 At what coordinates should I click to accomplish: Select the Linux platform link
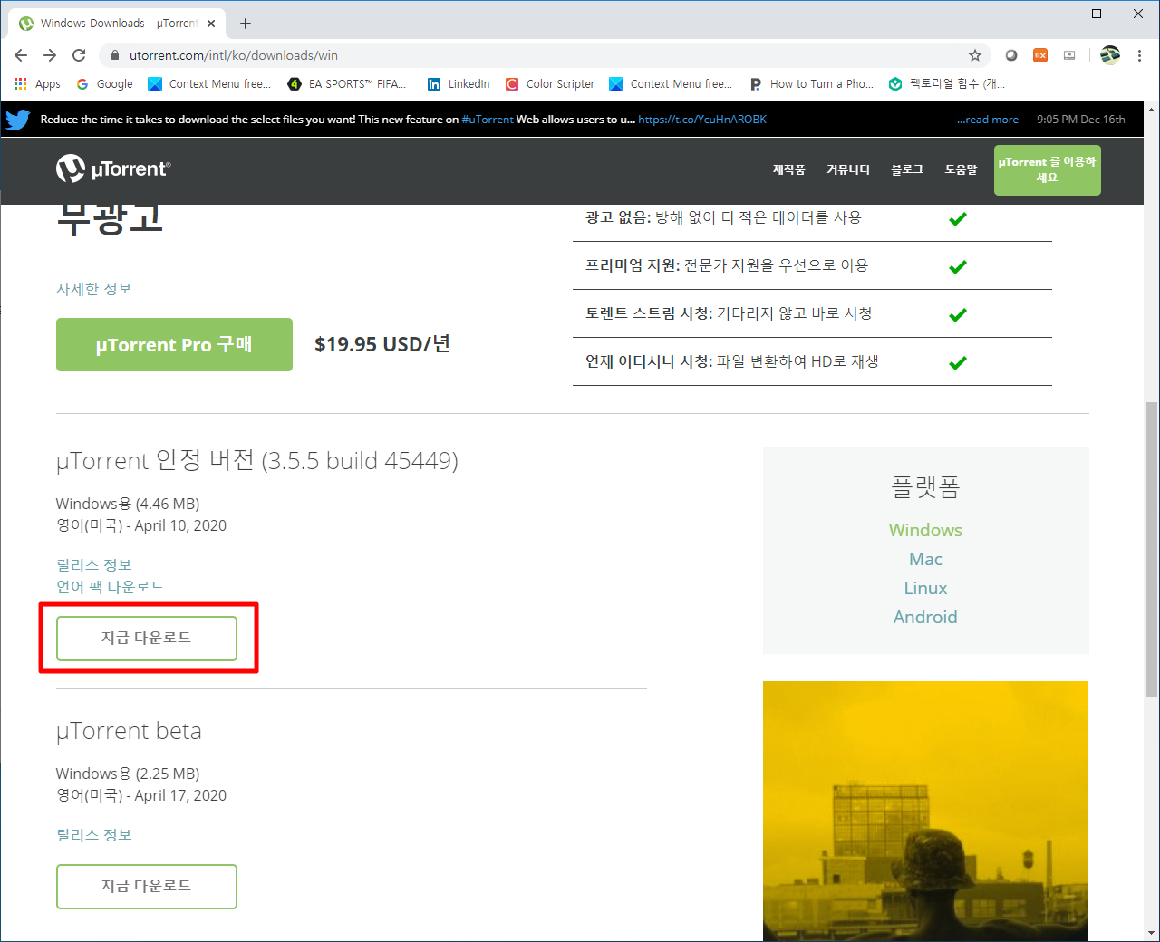925,588
